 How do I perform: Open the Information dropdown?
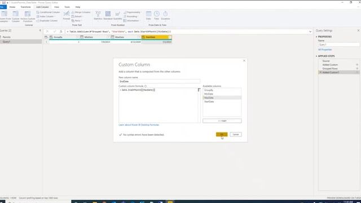click(x=140, y=21)
